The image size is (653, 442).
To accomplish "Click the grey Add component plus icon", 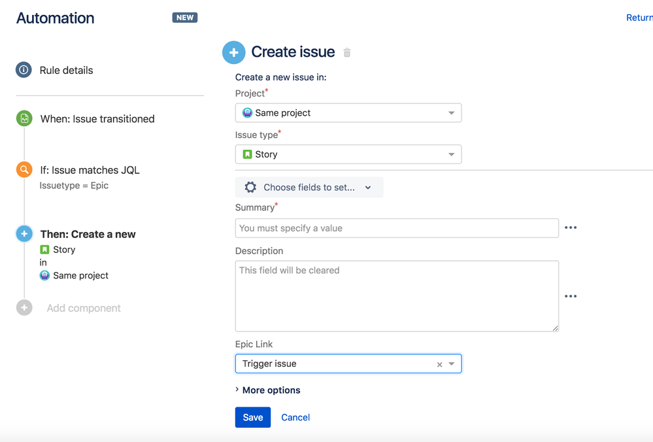I will coord(24,308).
